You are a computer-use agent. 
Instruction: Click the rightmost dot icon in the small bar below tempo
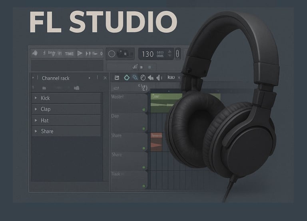[x=150, y=67]
